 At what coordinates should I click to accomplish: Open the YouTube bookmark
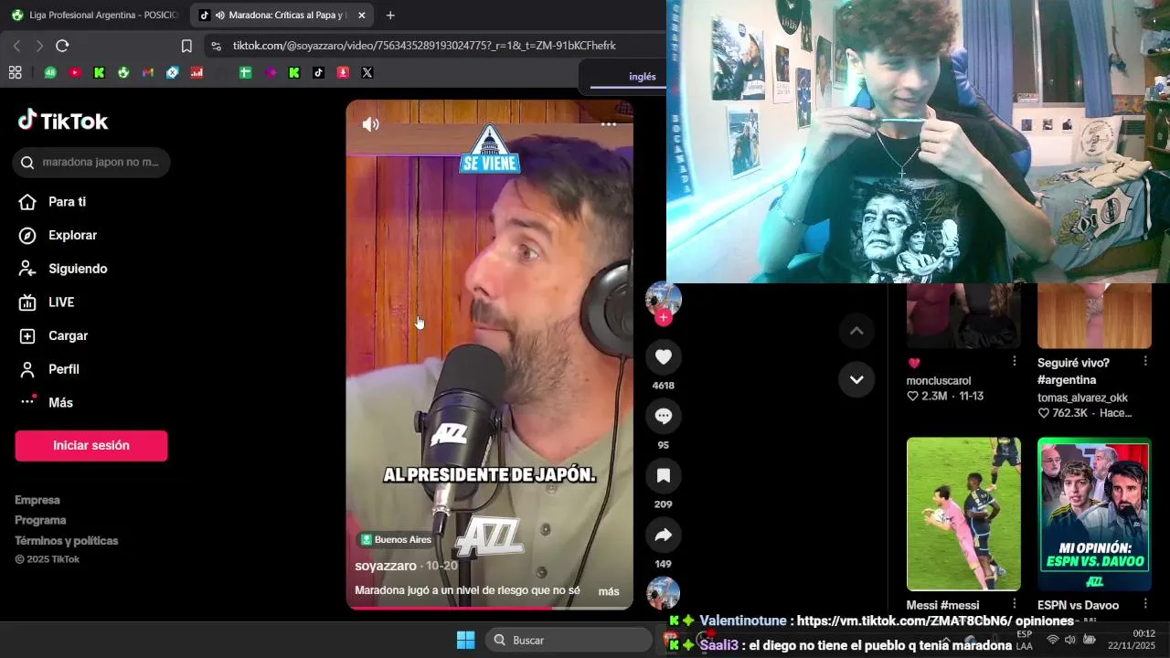75,72
